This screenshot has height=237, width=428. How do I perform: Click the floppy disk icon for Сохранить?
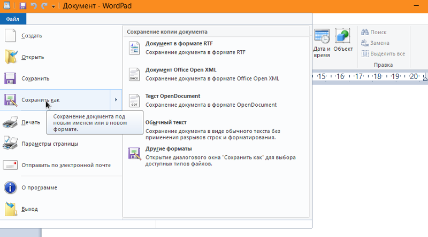tap(10, 78)
